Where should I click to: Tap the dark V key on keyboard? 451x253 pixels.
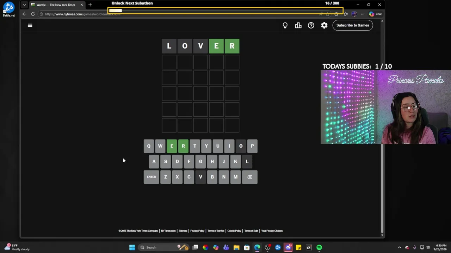pos(200,177)
